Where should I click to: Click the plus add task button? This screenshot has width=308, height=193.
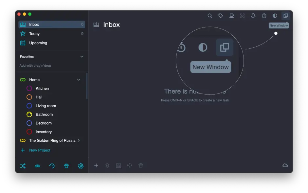(96, 166)
